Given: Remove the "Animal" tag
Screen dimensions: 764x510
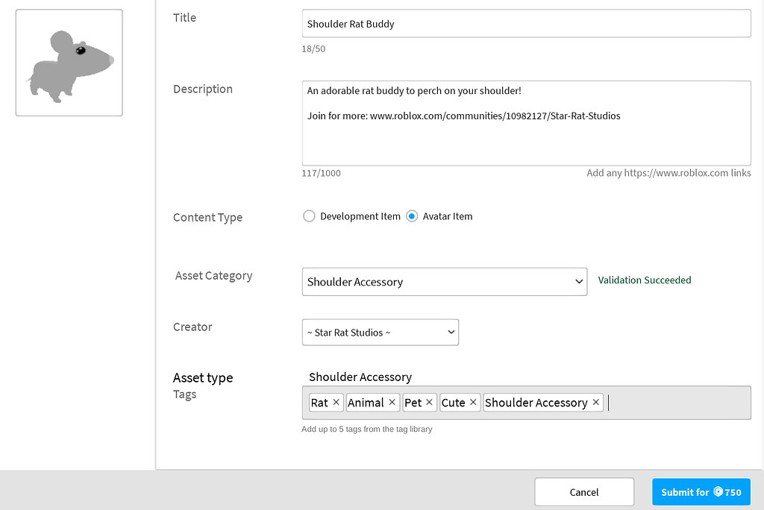Looking at the screenshot, I should 392,402.
